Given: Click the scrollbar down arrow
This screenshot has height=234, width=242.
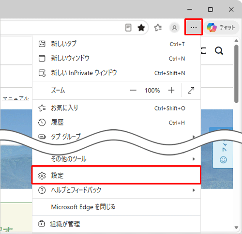Looking at the screenshot, I should click(x=236, y=228).
